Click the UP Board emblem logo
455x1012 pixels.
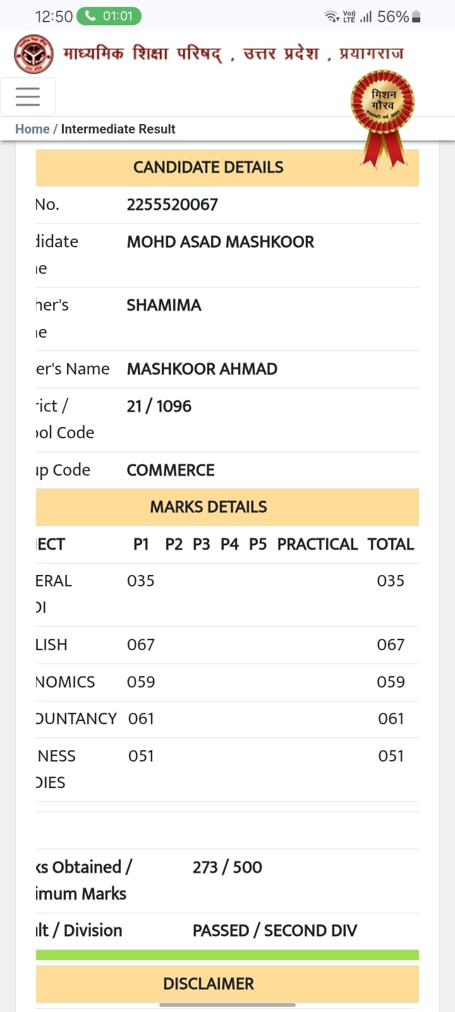coord(33,54)
